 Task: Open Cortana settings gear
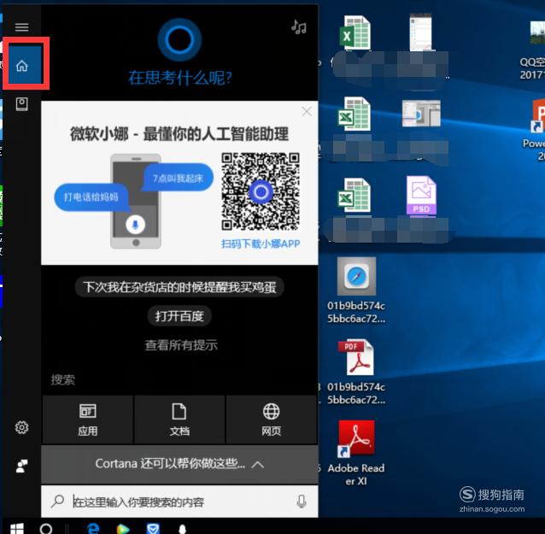coord(21,427)
